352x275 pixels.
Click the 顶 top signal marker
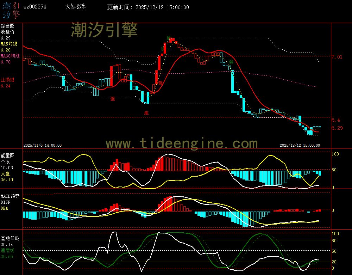coord(169,38)
